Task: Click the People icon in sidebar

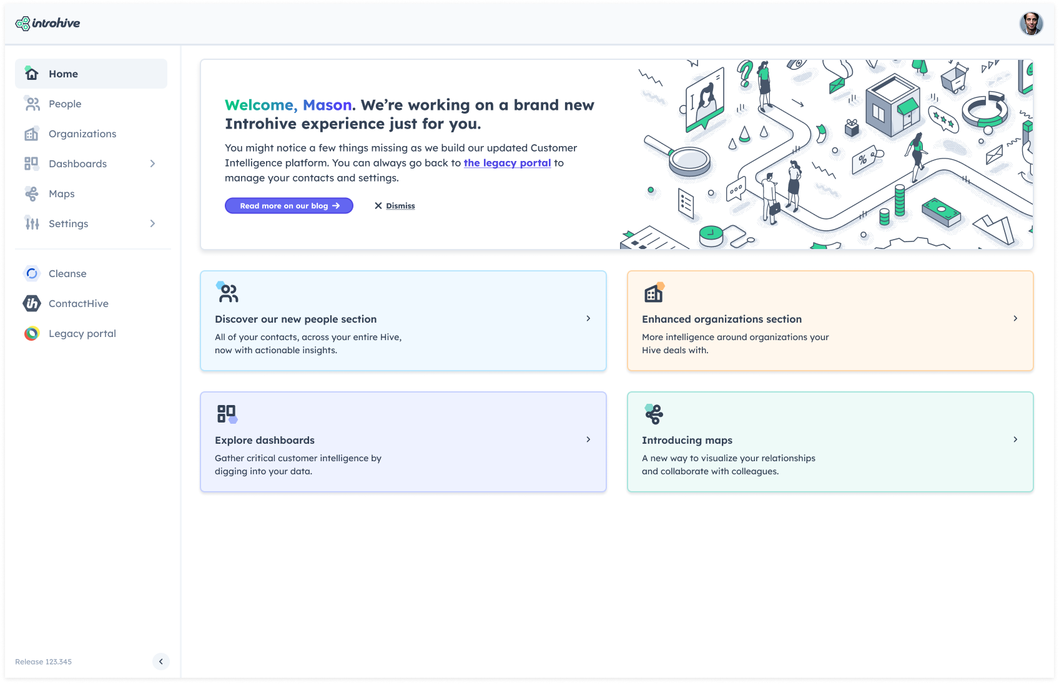Action: pyautogui.click(x=32, y=104)
